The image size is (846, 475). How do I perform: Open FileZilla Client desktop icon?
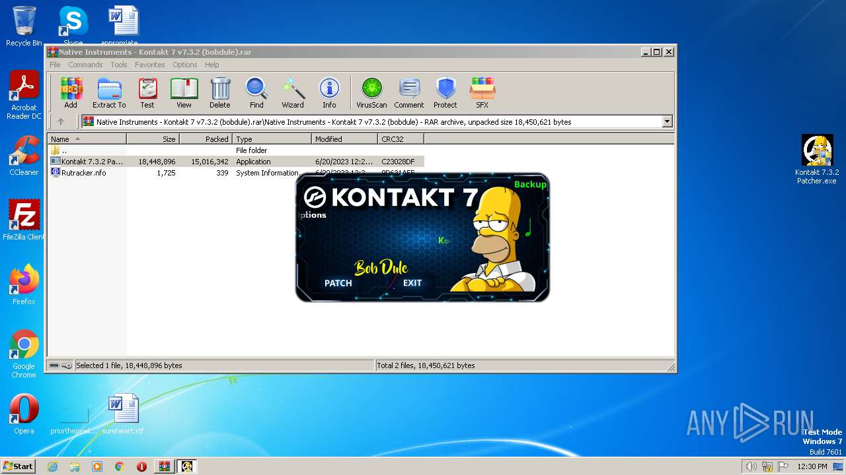24,220
